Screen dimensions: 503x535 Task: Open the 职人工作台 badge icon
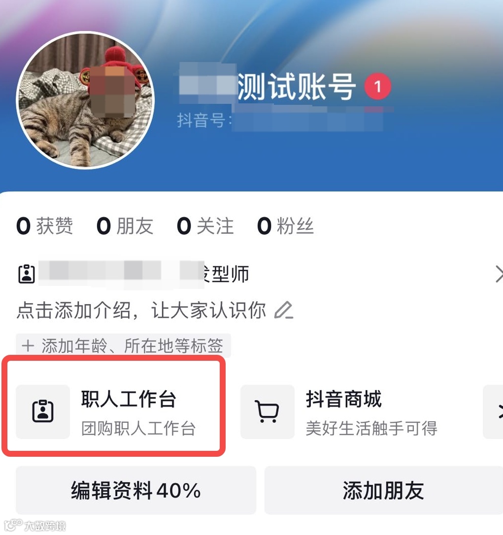click(43, 411)
